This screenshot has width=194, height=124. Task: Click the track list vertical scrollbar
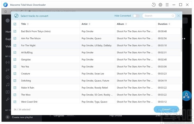181,39
